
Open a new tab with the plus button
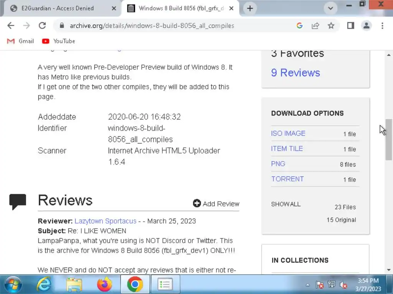point(249,8)
